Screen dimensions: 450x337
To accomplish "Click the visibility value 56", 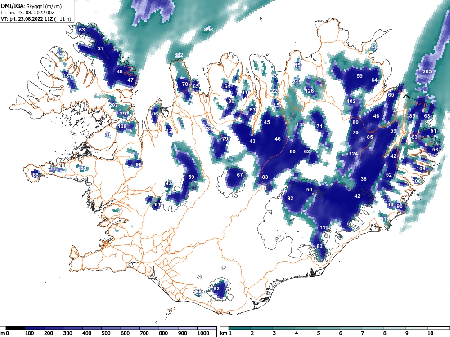I will [435, 149].
